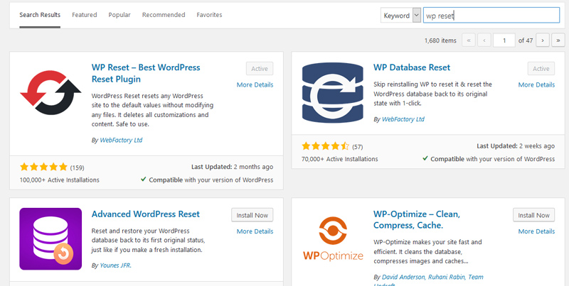Click the Active button for WP Database Reset

point(541,69)
